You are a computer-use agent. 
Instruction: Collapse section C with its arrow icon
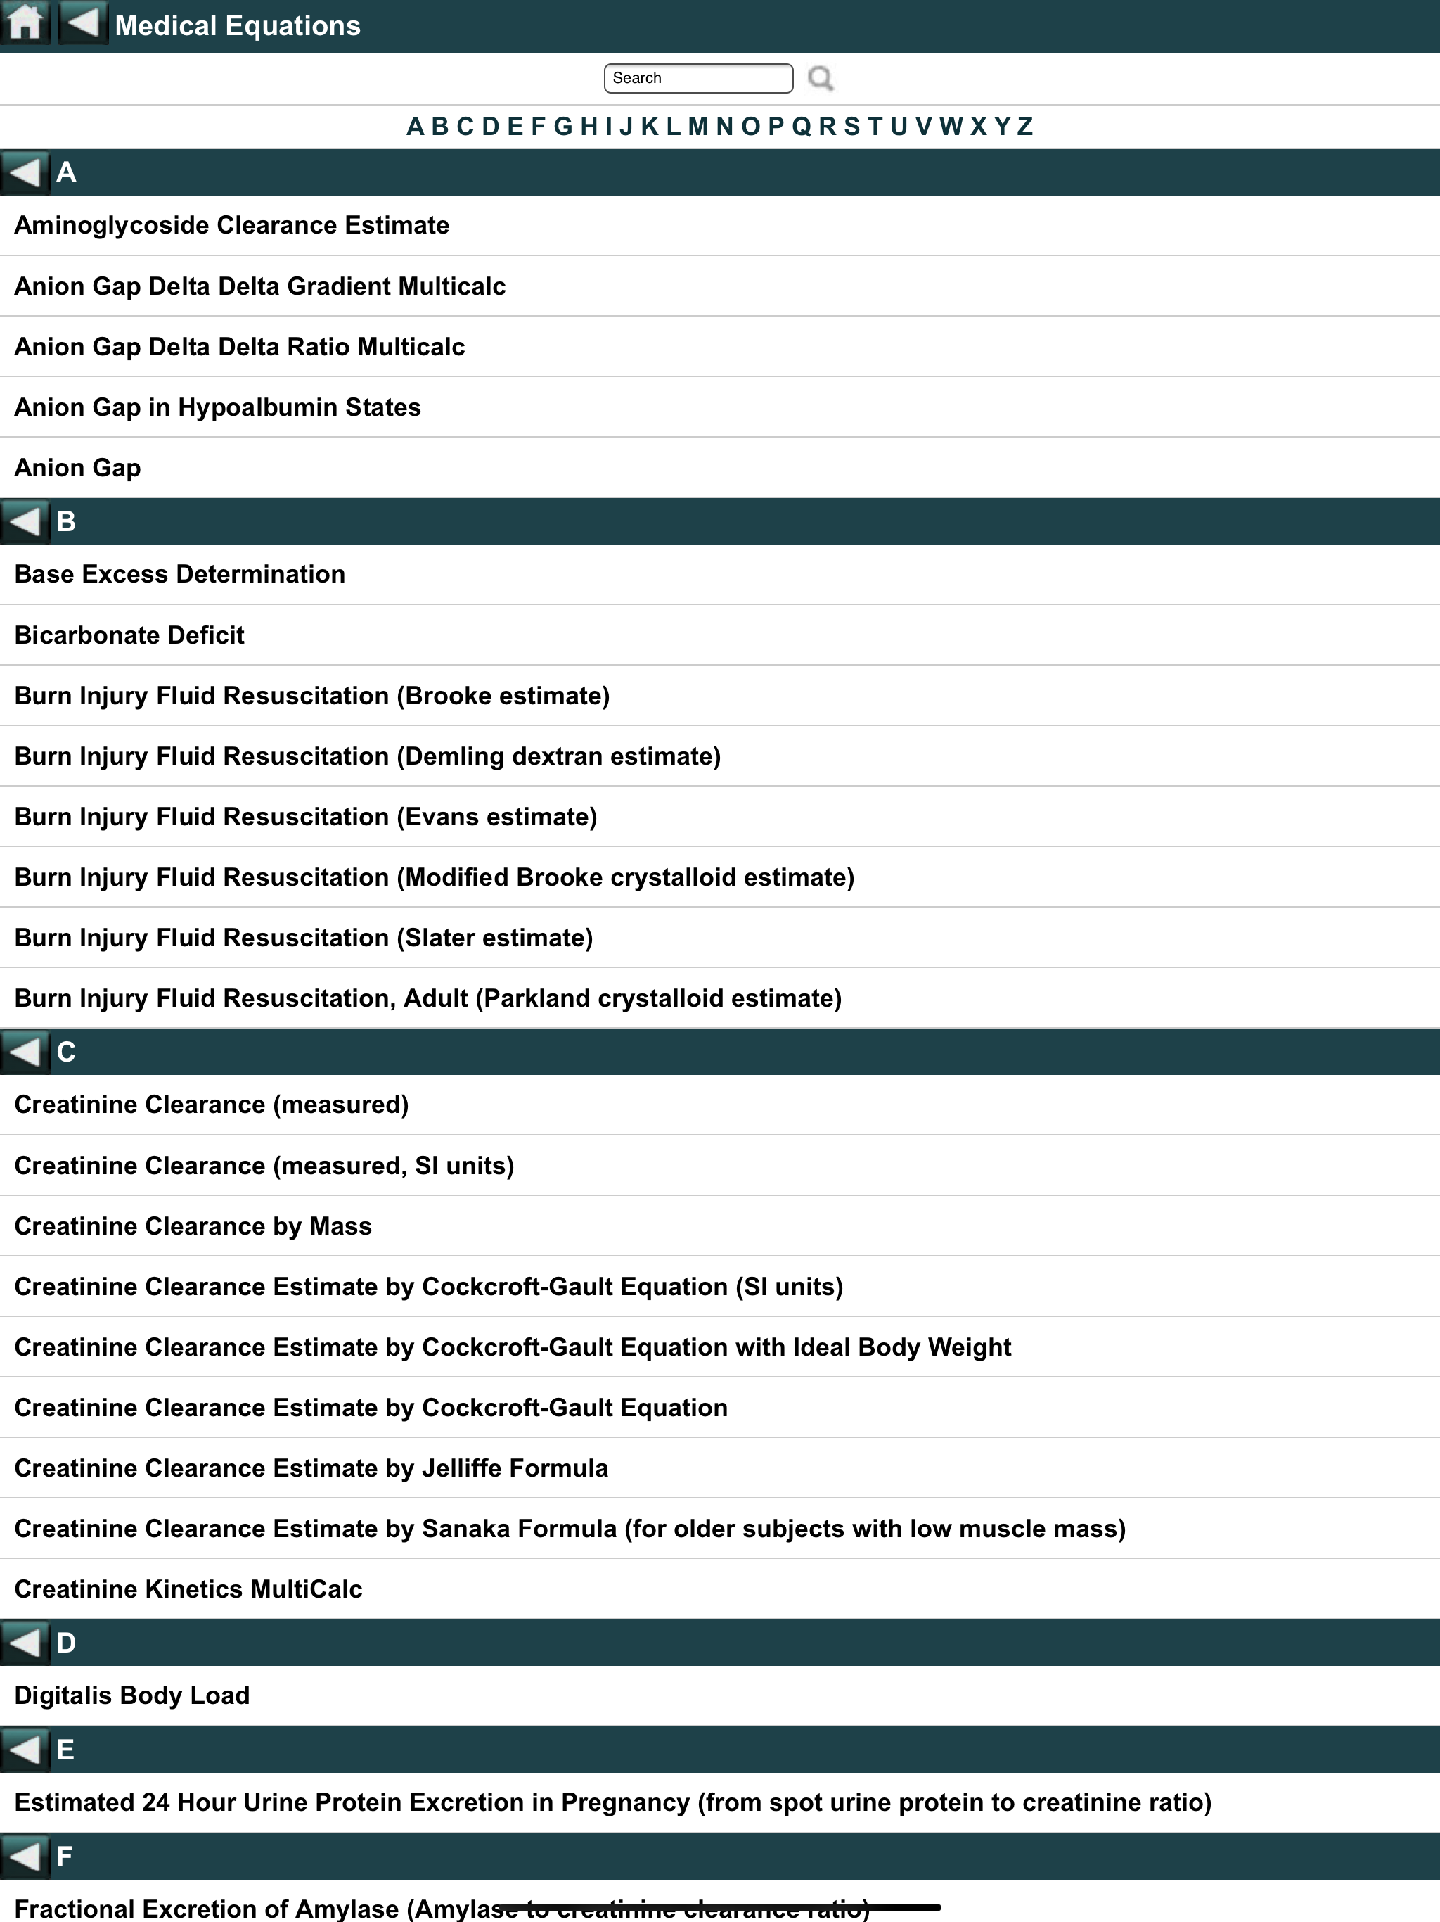25,1052
